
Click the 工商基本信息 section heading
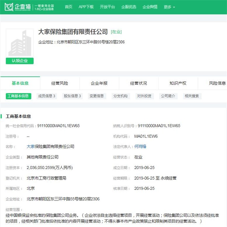tap(18, 116)
